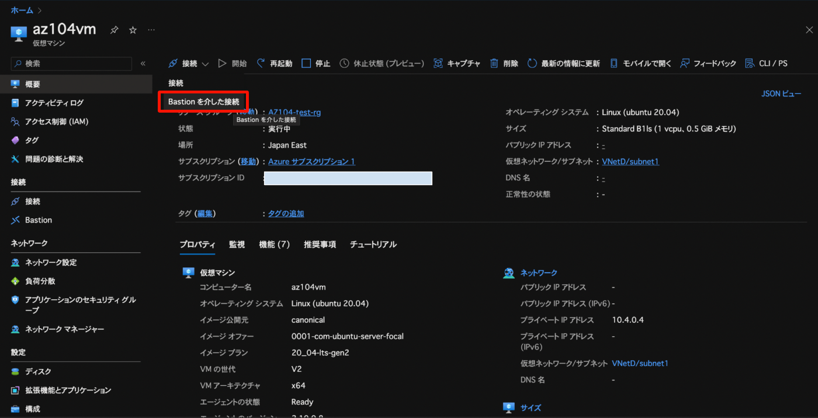Select the canonical image publisher value
Image resolution: width=818 pixels, height=418 pixels.
pos(308,320)
